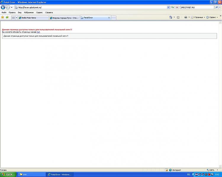
Task: Switch to the Stella Polar News tab
Action: [x=33, y=18]
